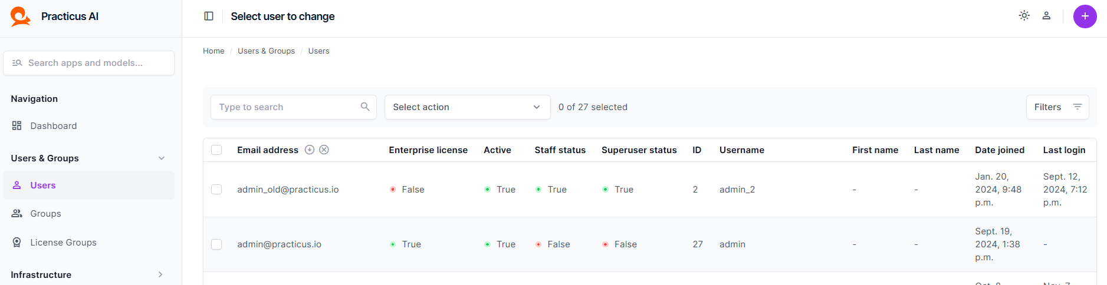
Task: Collapse the Users & Groups section
Action: (x=161, y=158)
